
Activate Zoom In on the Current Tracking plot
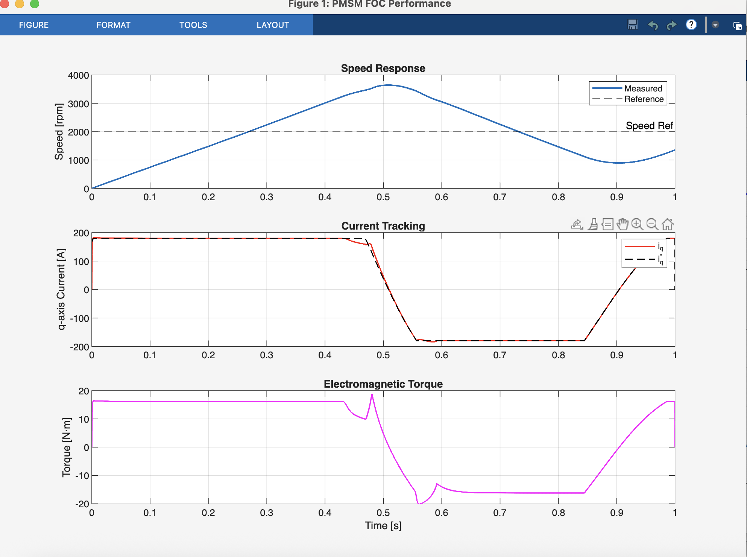(x=637, y=224)
